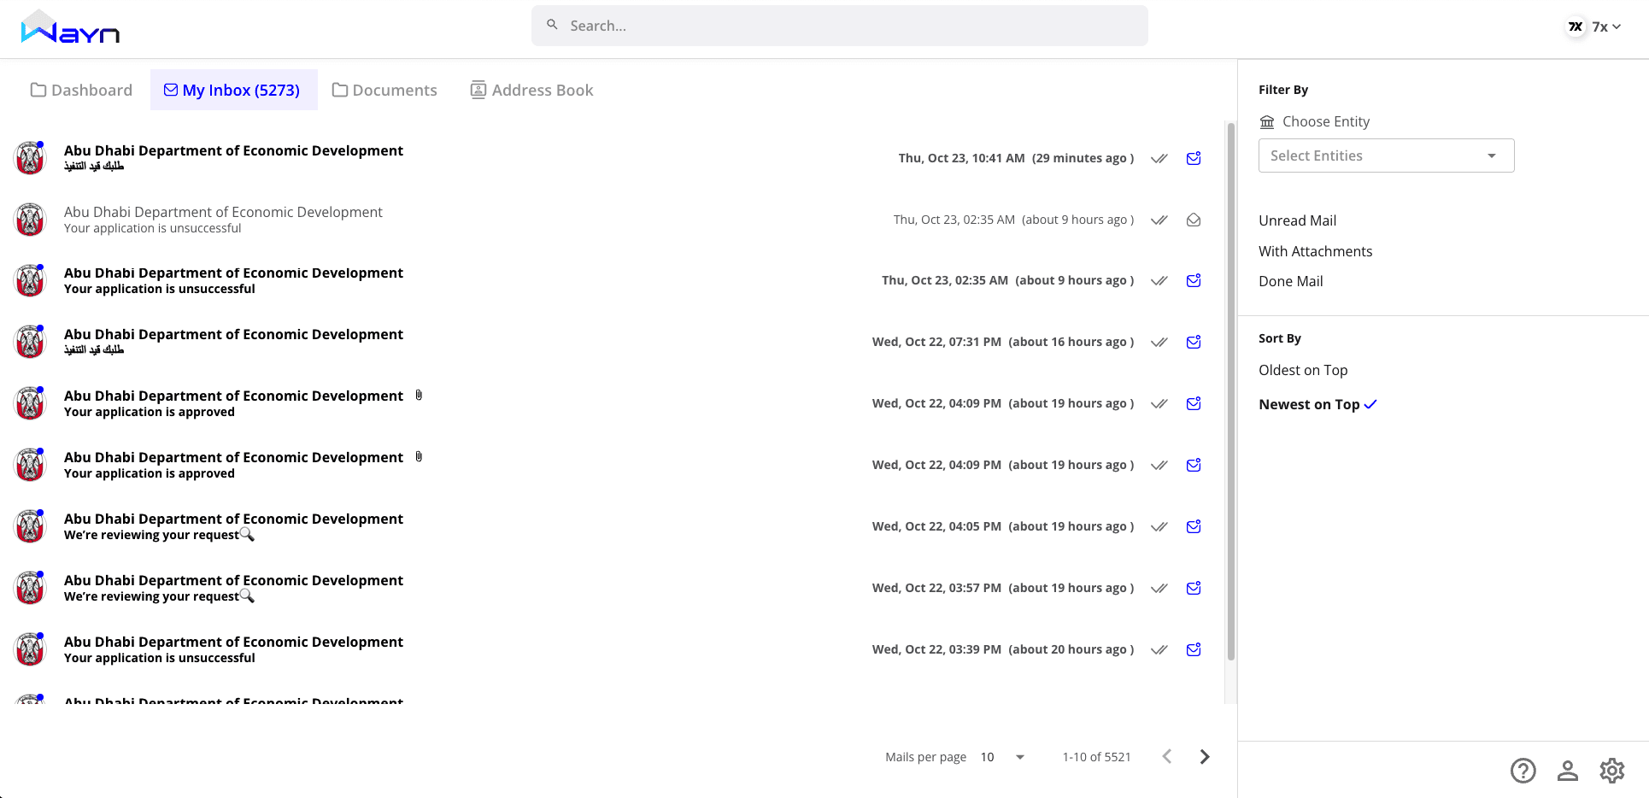The height and width of the screenshot is (798, 1649).
Task: Open the Address Book tab
Action: coord(532,90)
